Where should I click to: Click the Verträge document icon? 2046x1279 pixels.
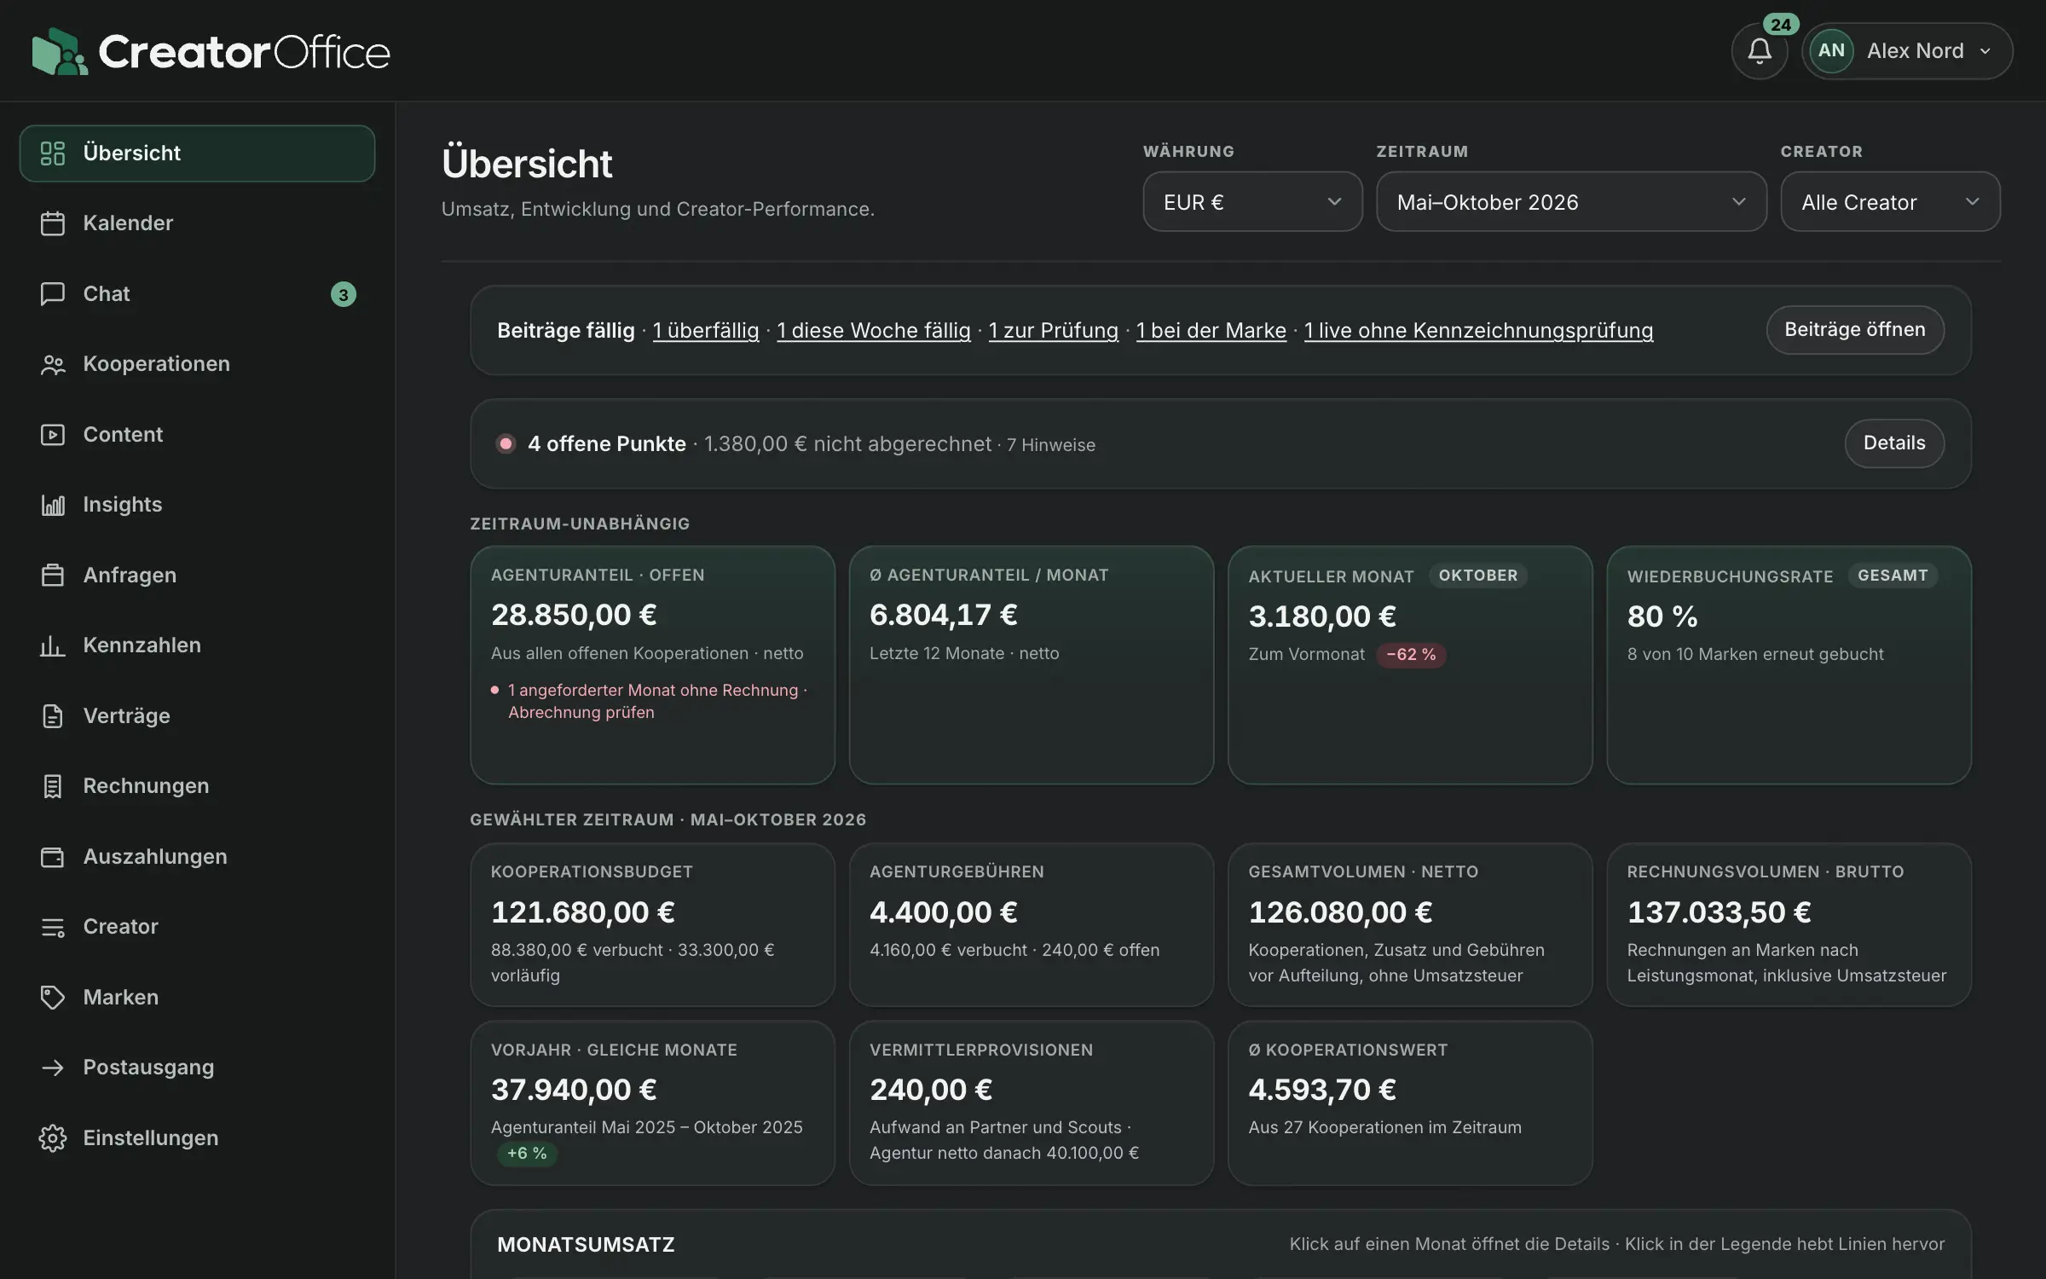point(53,716)
